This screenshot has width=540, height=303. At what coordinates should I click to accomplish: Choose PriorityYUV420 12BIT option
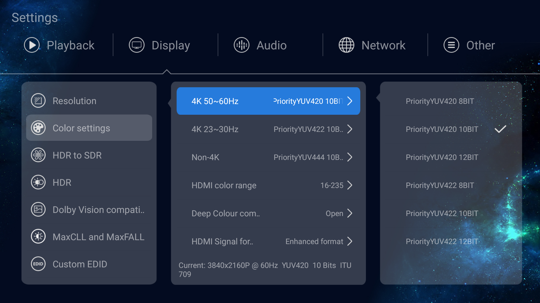tap(451, 157)
